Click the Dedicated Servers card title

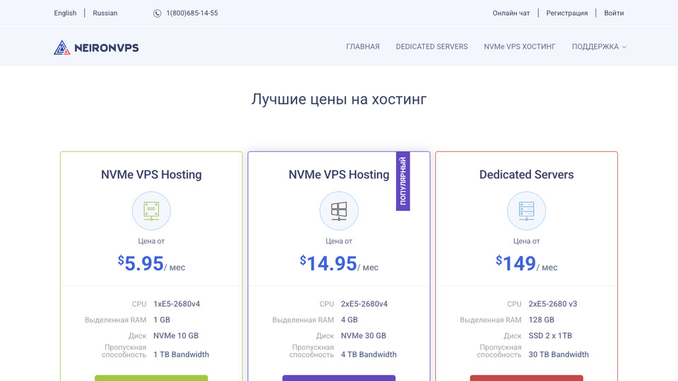526,175
